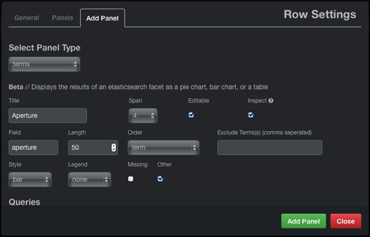Click the red Close button

click(346, 221)
